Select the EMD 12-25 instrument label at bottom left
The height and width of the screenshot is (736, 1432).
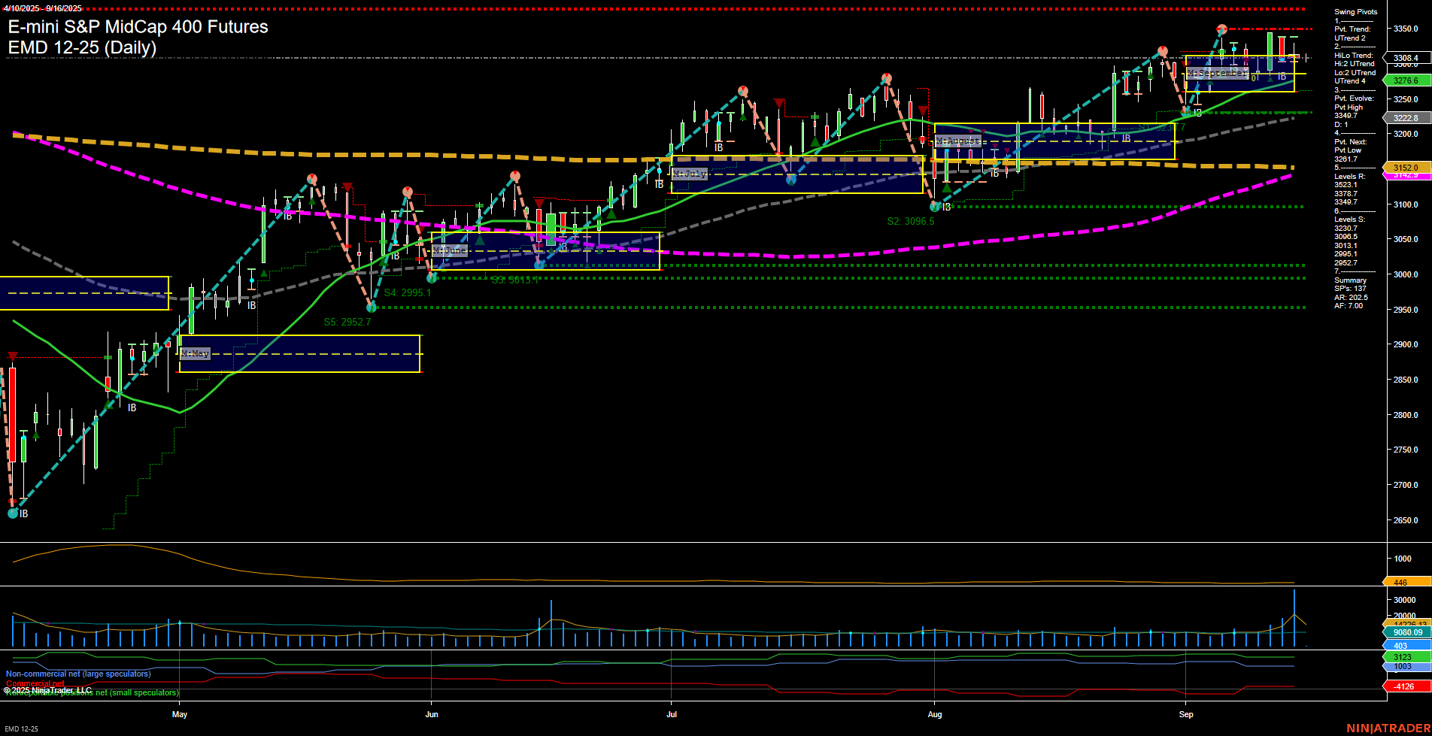tap(20, 728)
